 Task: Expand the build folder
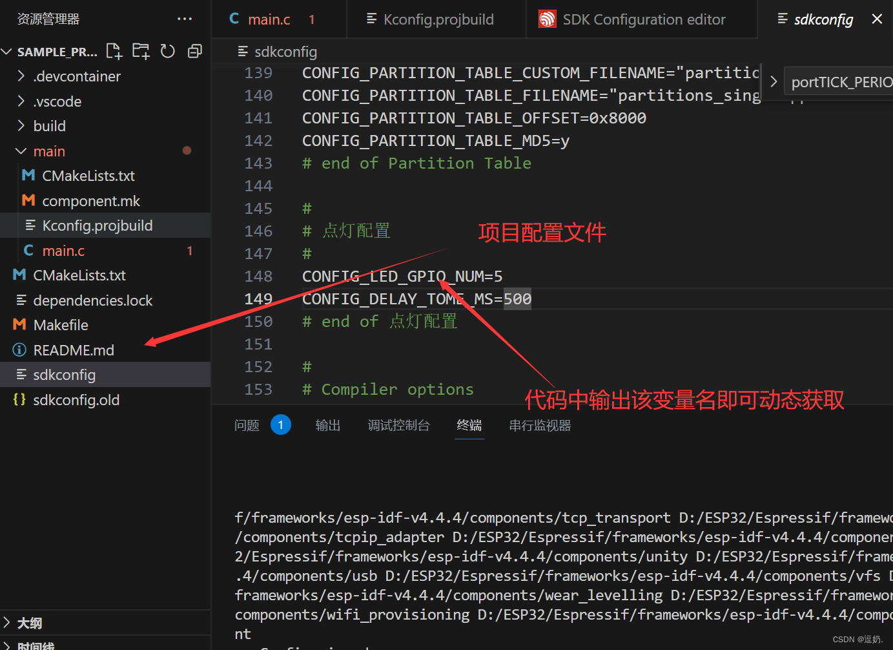pos(21,125)
